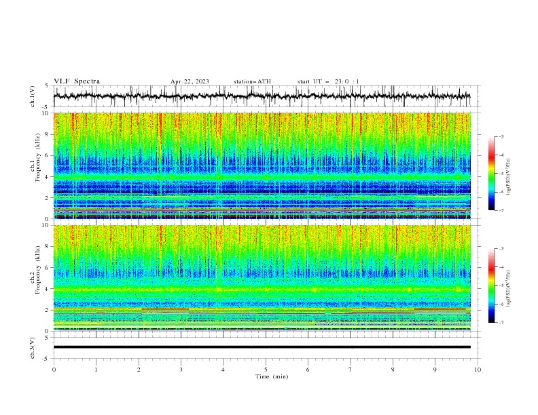Click inside the ch.1 spectrogram panel
The image size is (538, 415).
coord(262,165)
